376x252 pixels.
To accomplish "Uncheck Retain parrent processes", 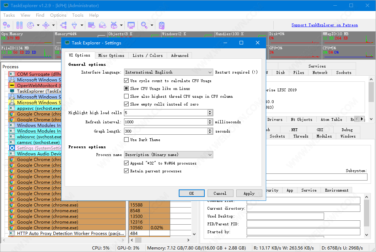I will [x=127, y=171].
